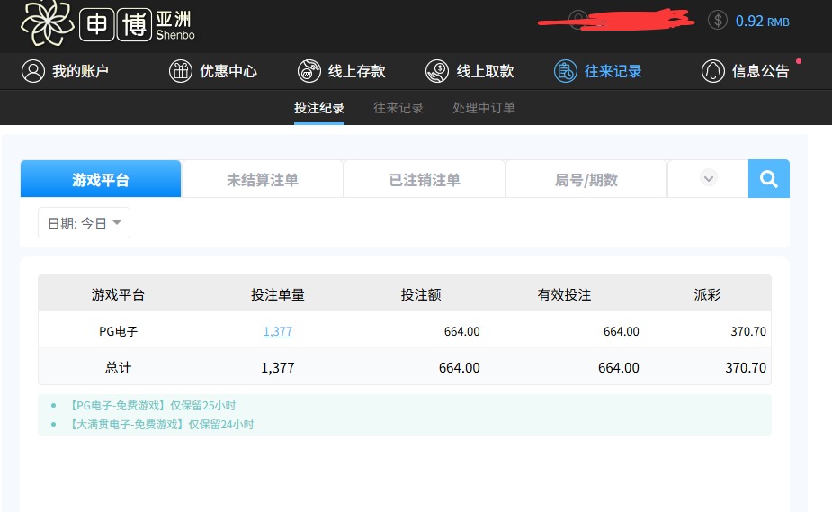Select the 已注销注单 filter tab
This screenshot has width=832, height=512.
pos(425,180)
